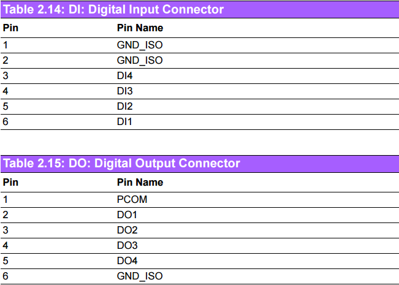Click the DO2 pin name

tap(127, 230)
